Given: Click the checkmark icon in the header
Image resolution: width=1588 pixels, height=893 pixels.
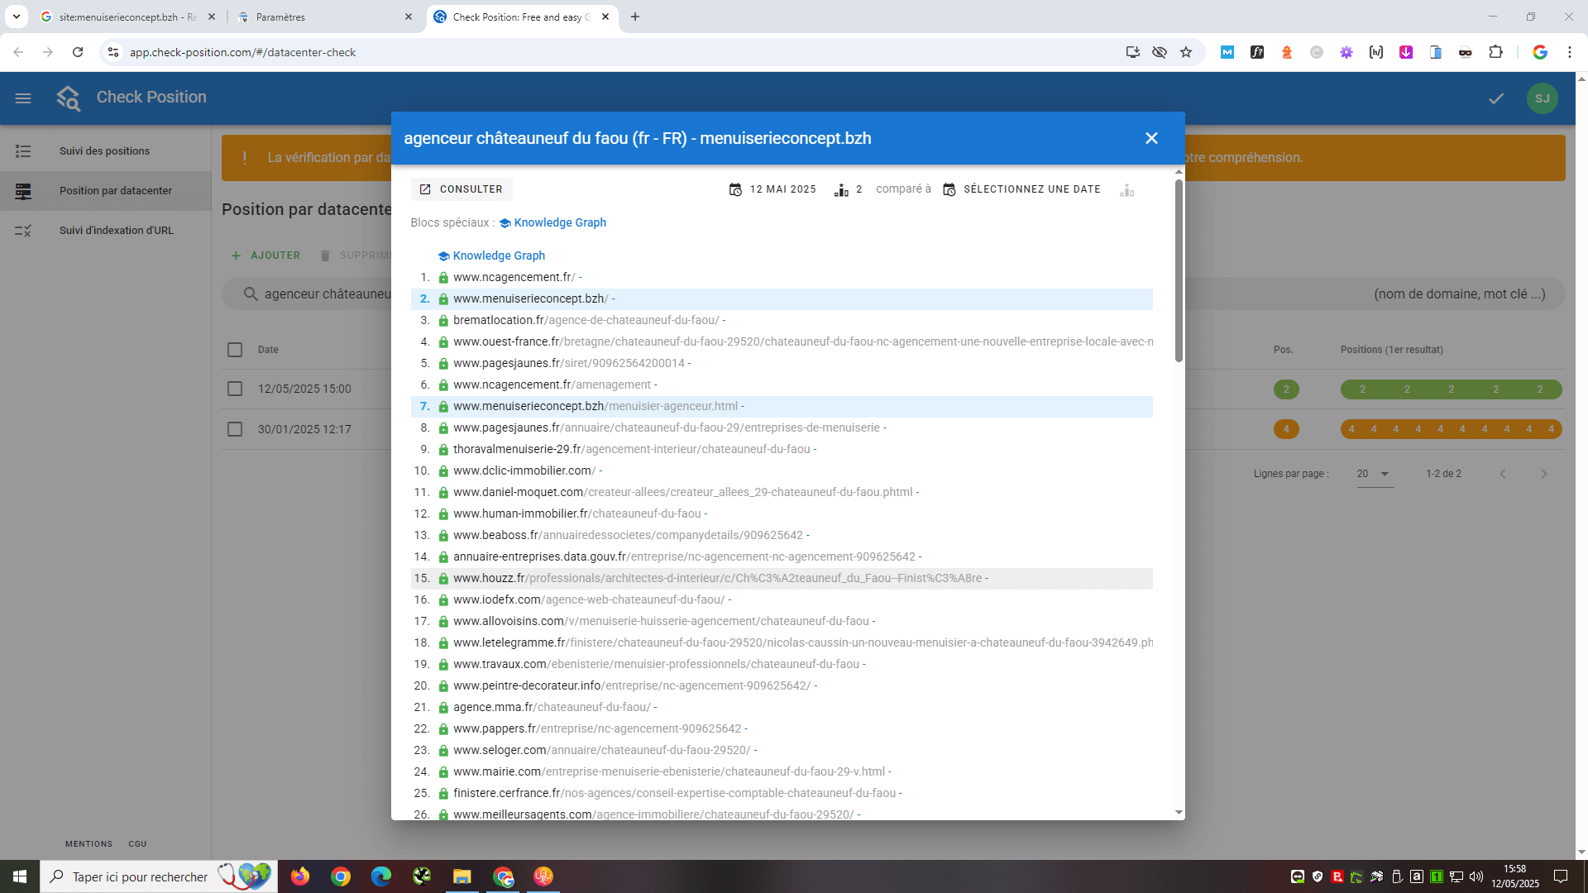Looking at the screenshot, I should coord(1496,98).
